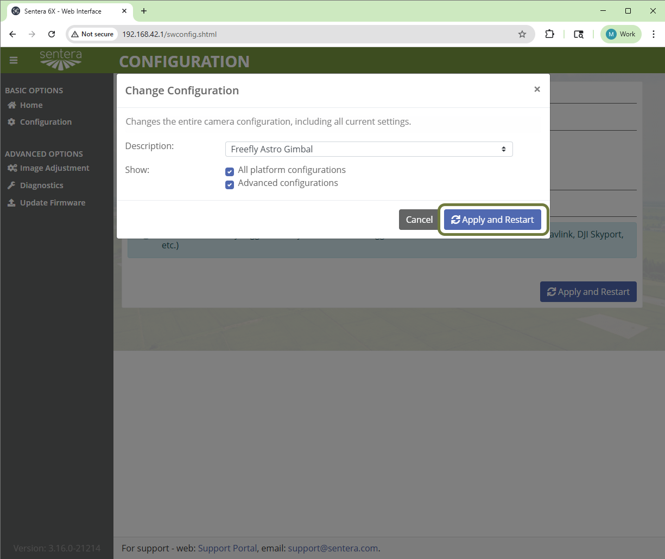Viewport: 665px width, 559px height.
Task: Reload the page
Action: coord(52,34)
